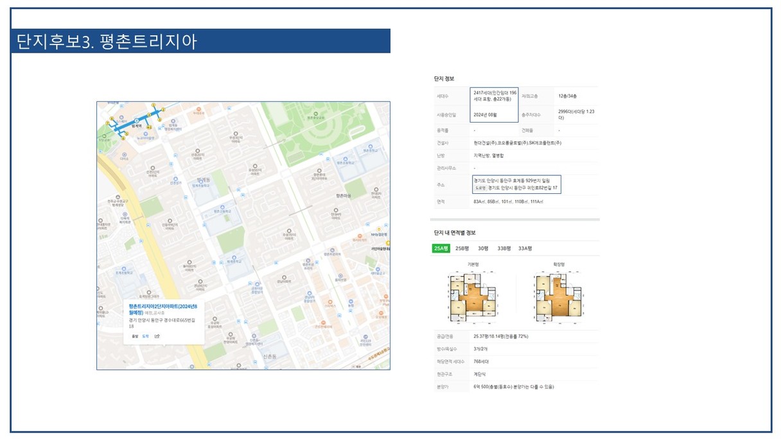Open the 확장형 floor plan image

tap(558, 297)
